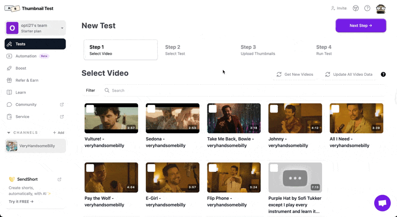The width and height of the screenshot is (397, 217).
Task: Check the Flip Phone video checkbox
Action: click(213, 168)
